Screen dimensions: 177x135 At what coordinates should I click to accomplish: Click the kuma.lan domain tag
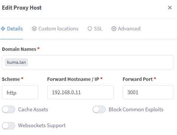pyautogui.click(x=16, y=62)
